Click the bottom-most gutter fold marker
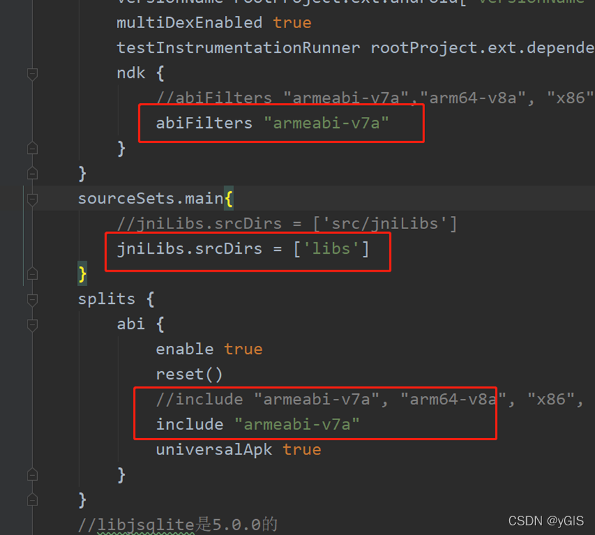 tap(32, 499)
